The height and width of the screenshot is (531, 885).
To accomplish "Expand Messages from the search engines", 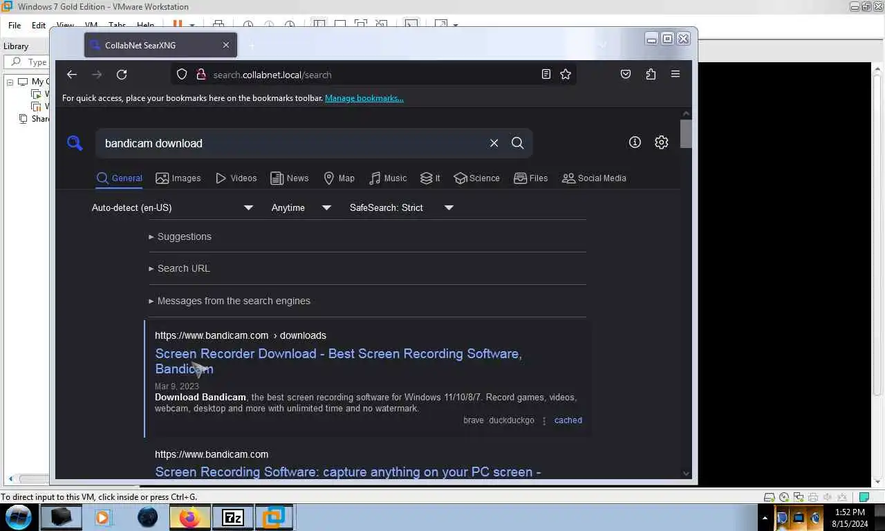I will click(x=230, y=301).
